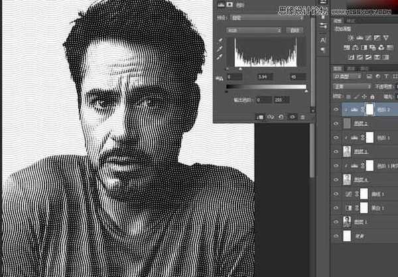Viewport: 398px width, 277px height.
Task: Open the RGB channel dropdown
Action: pos(254,31)
